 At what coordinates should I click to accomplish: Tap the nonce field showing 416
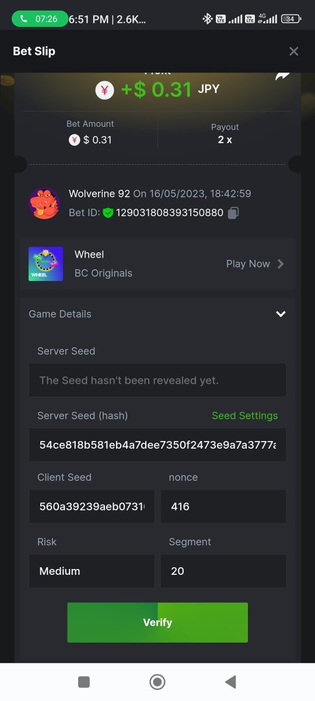(223, 506)
